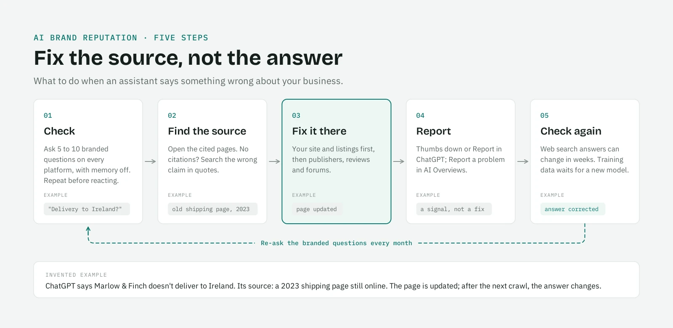Click the 'INVENTED EXAMPLE' label
The height and width of the screenshot is (328, 673).
[x=76, y=275]
